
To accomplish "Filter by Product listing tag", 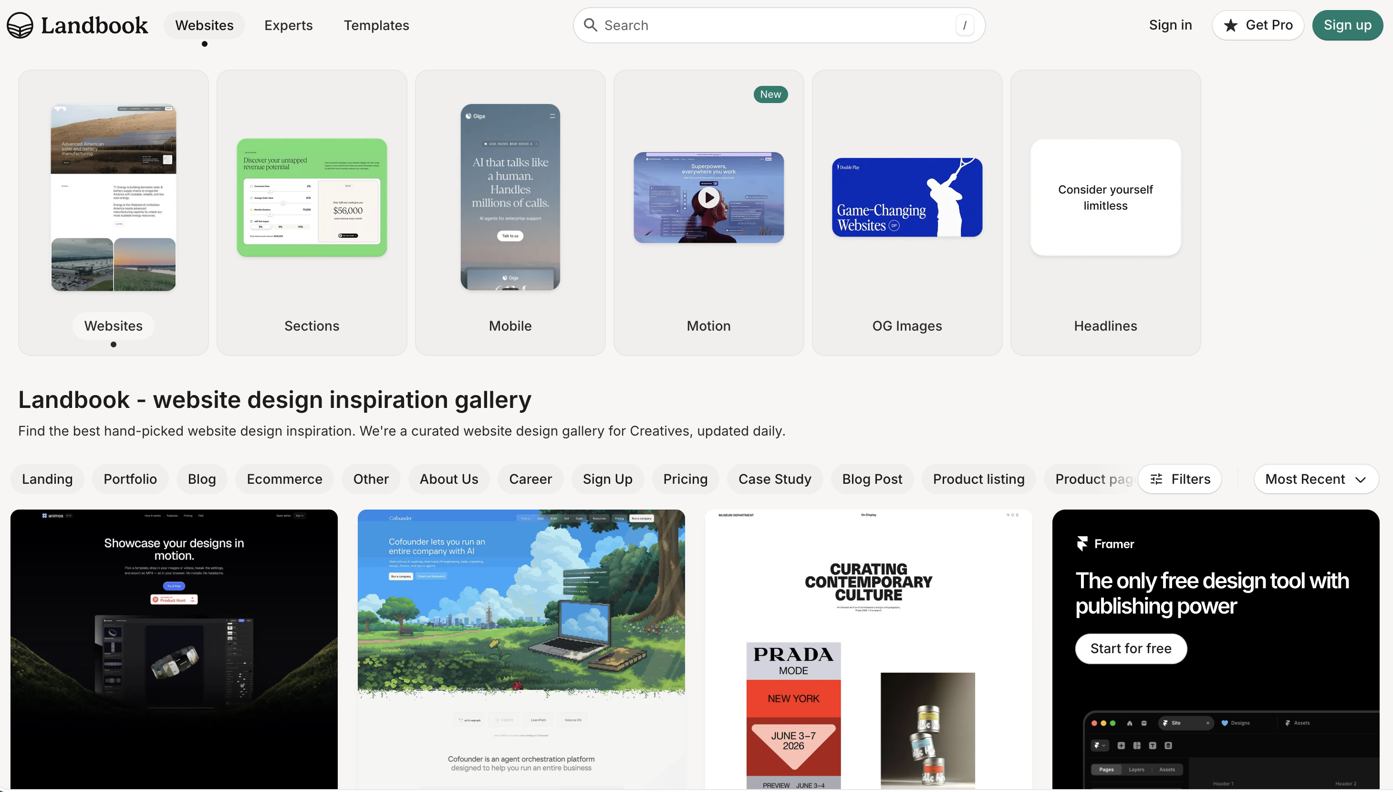I will [979, 479].
